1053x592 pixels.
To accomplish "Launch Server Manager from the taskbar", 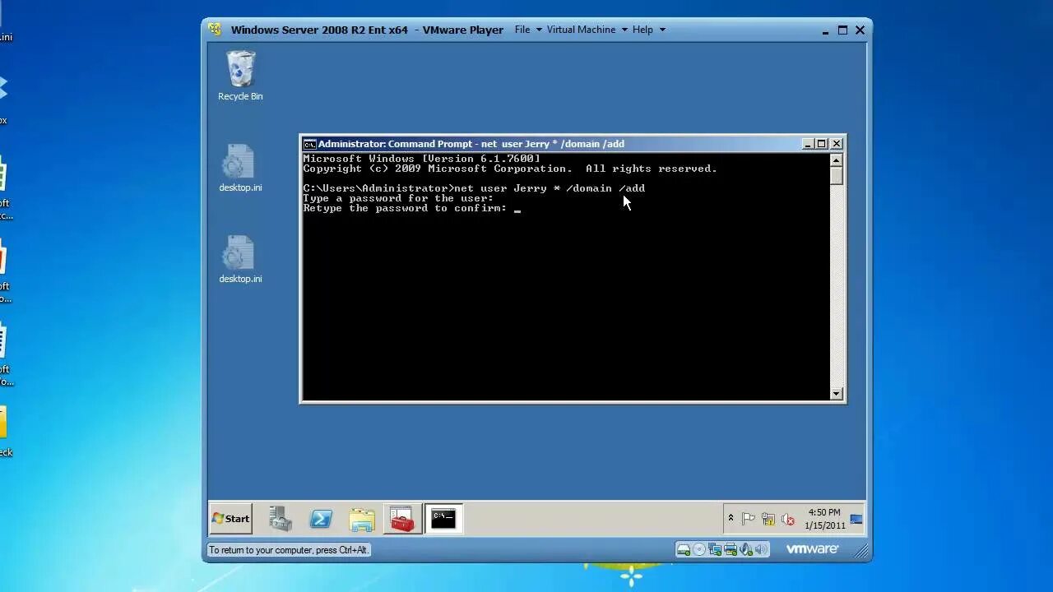I will click(x=280, y=519).
